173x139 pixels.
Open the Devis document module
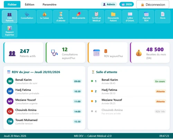(163, 17)
